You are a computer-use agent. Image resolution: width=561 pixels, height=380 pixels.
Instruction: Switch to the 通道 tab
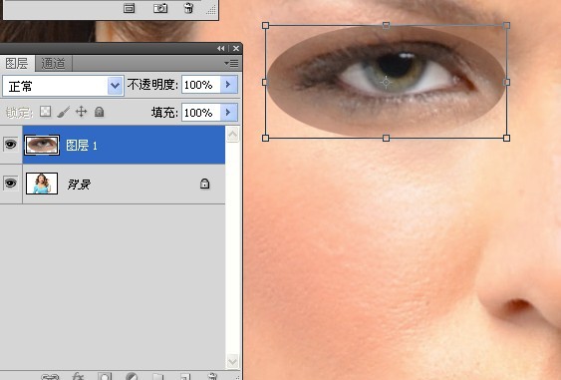pos(53,64)
